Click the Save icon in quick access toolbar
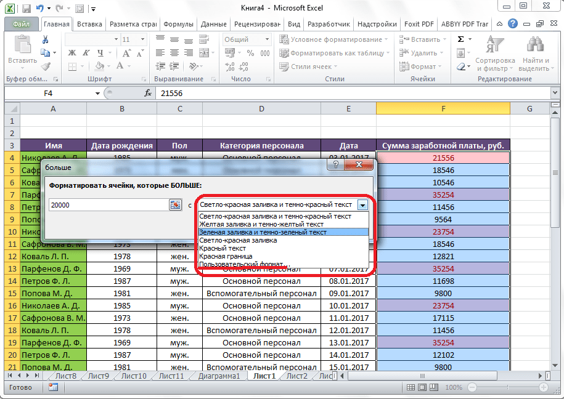This screenshot has height=399, width=564. [26, 9]
